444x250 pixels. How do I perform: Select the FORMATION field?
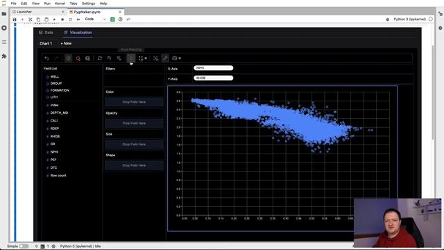[60, 90]
